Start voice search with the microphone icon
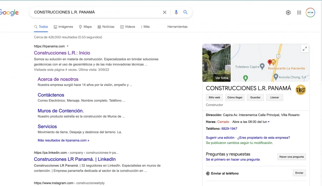The image size is (322, 186). pos(176,12)
